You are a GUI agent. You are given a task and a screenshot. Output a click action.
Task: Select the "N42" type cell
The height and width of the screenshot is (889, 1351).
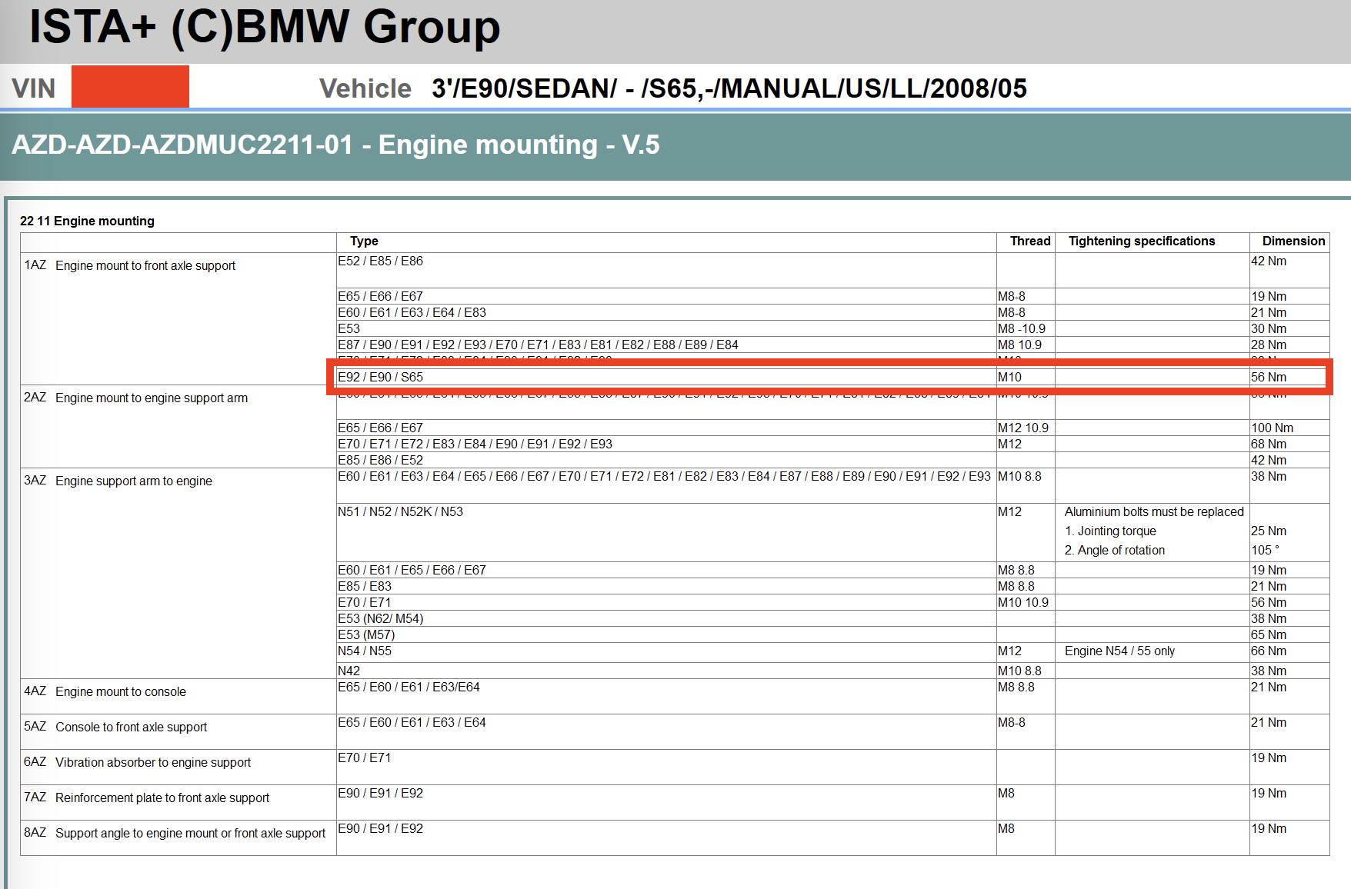pos(349,671)
